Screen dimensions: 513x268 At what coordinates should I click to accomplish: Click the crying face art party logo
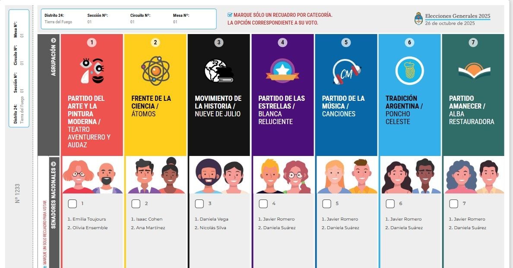tap(92, 71)
